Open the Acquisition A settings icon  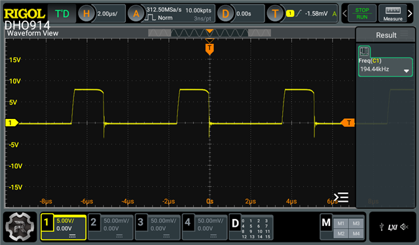[136, 13]
